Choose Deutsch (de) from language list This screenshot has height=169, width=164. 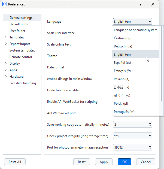tap(123, 46)
